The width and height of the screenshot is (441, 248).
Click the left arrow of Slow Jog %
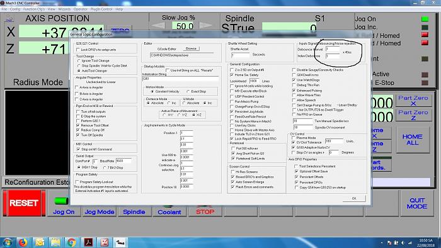(x=159, y=26)
